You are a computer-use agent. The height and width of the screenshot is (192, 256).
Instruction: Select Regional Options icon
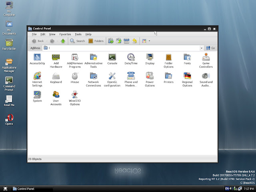click(x=187, y=80)
